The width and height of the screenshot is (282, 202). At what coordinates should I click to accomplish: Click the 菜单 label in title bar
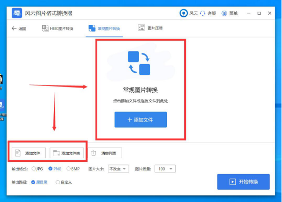click(x=233, y=13)
